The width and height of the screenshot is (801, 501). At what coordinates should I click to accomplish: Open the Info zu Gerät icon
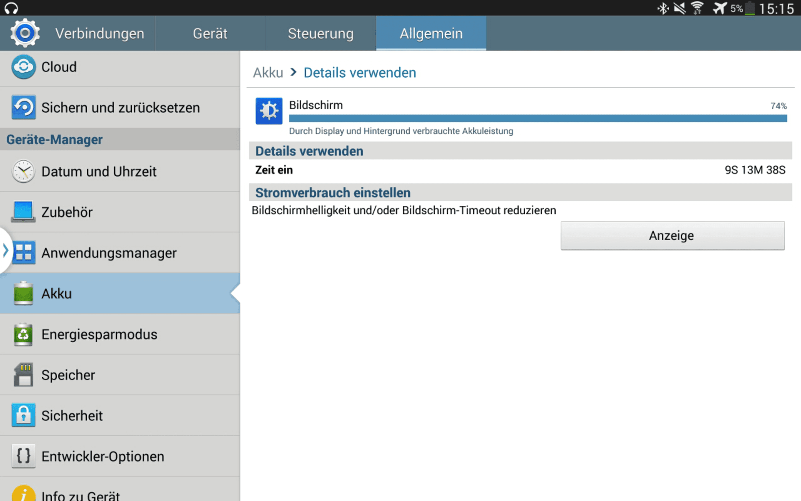(23, 493)
